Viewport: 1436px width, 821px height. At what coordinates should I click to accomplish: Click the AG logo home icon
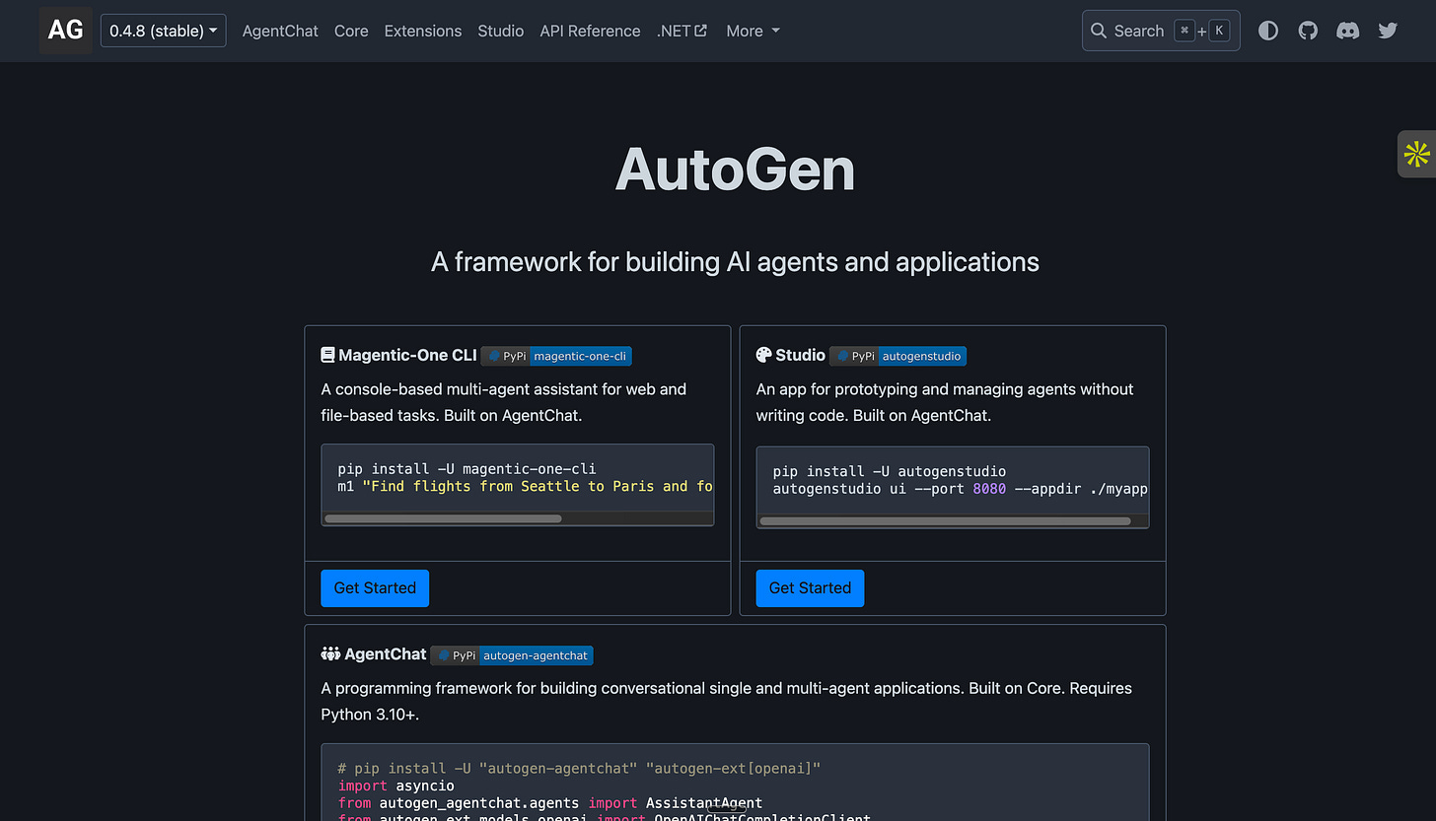click(x=66, y=31)
